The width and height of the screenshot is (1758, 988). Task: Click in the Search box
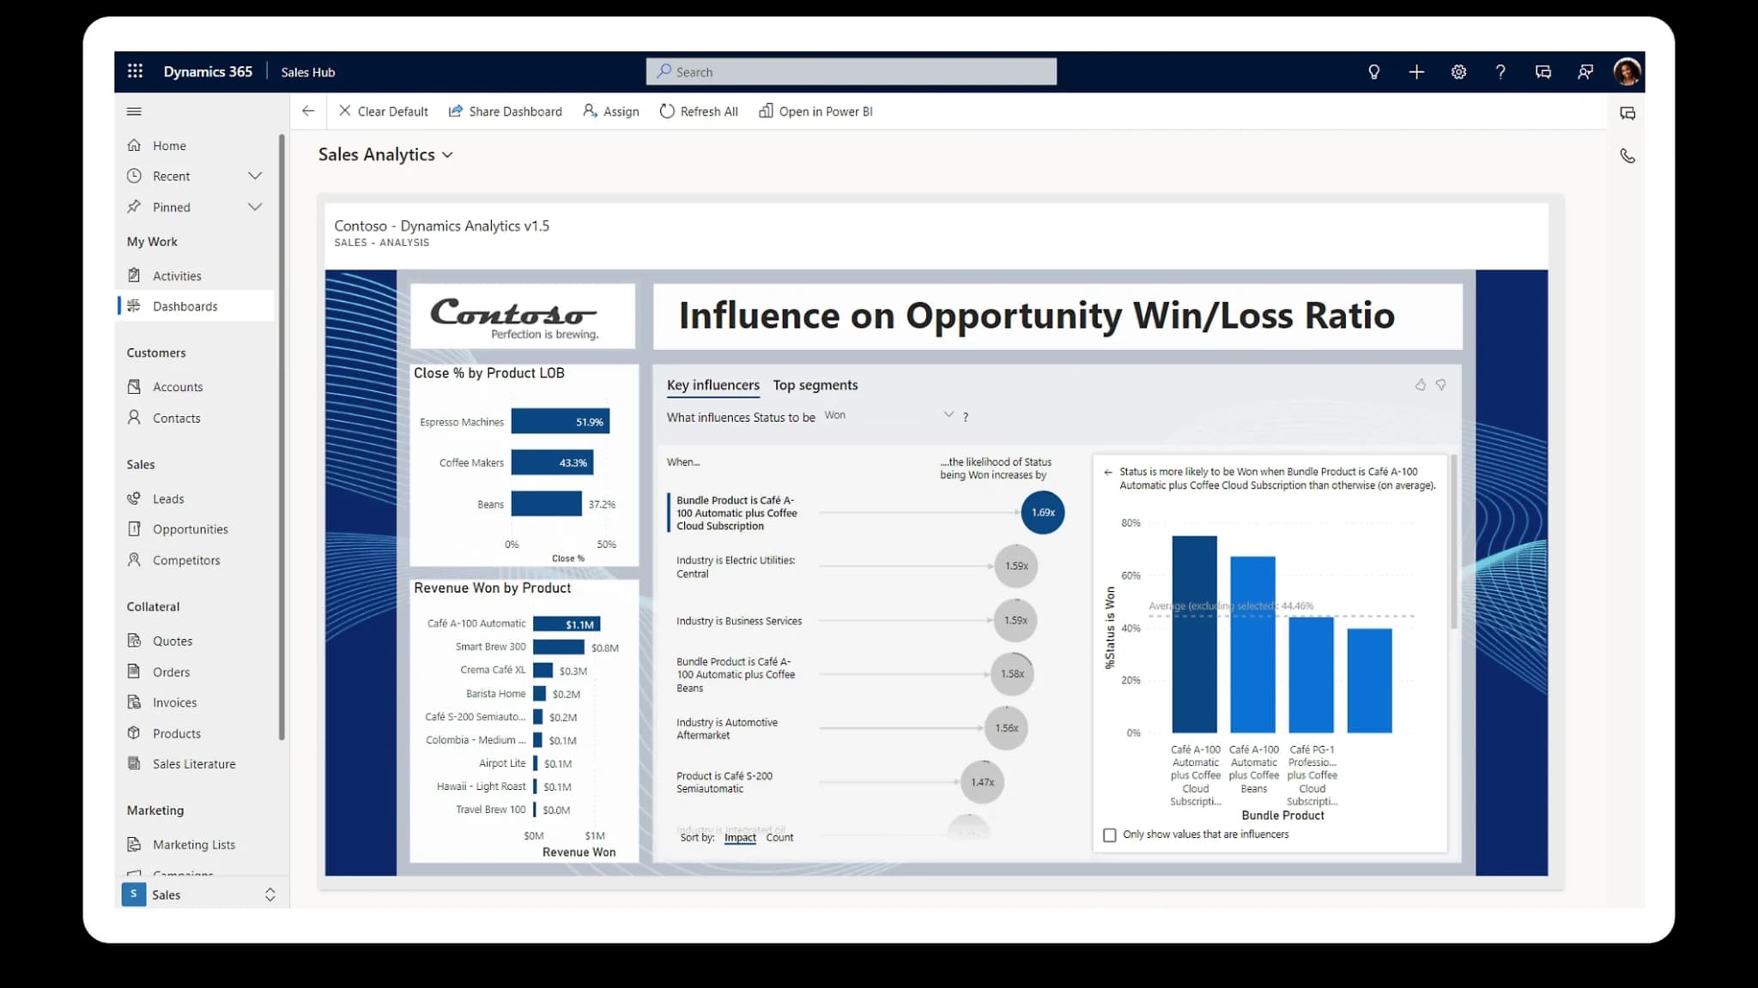pyautogui.click(x=852, y=72)
